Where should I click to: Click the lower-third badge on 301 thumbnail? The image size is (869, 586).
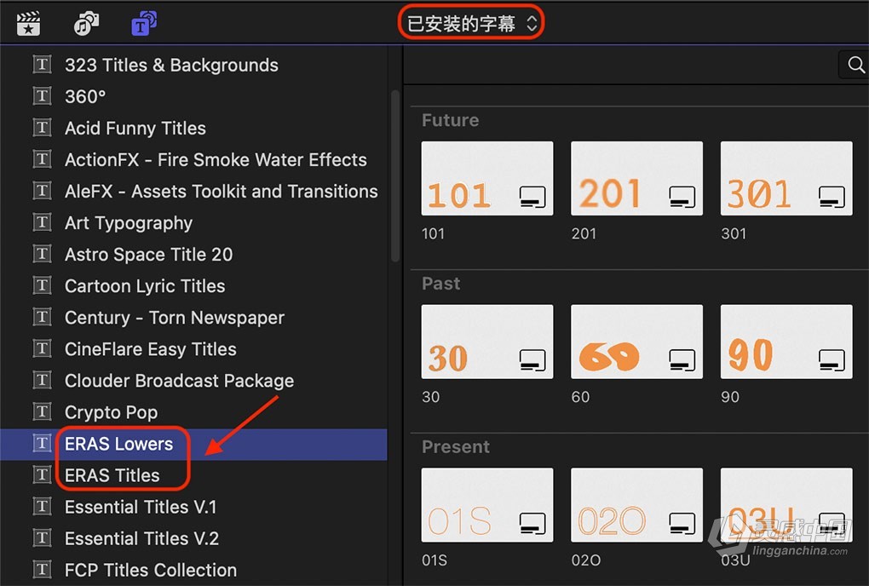[x=832, y=197]
